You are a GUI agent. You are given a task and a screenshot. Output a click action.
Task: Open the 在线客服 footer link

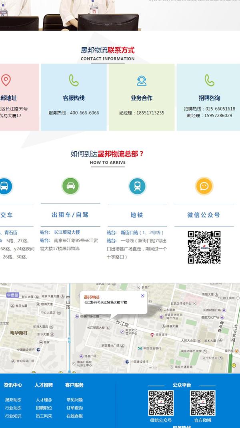click(x=75, y=416)
